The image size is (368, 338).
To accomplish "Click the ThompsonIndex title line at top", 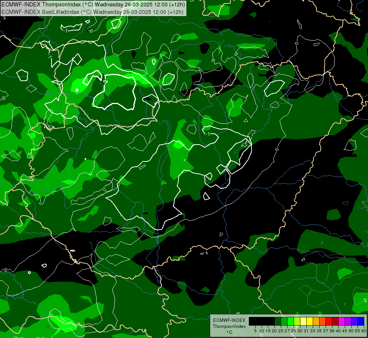I will (x=93, y=5).
